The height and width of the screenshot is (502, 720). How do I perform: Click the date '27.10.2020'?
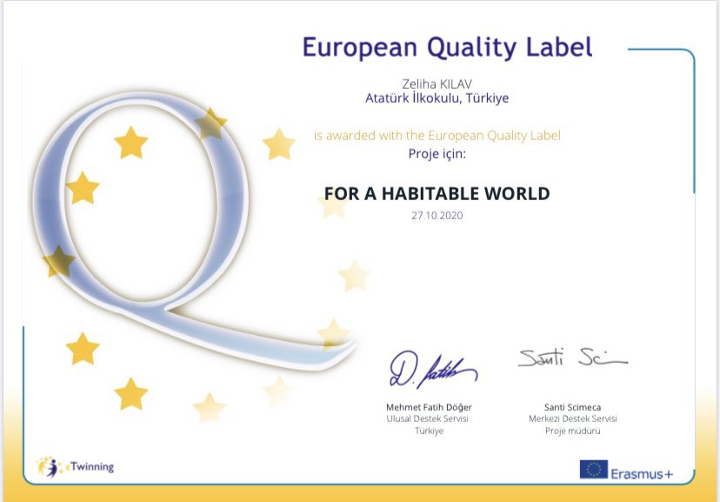(x=437, y=216)
